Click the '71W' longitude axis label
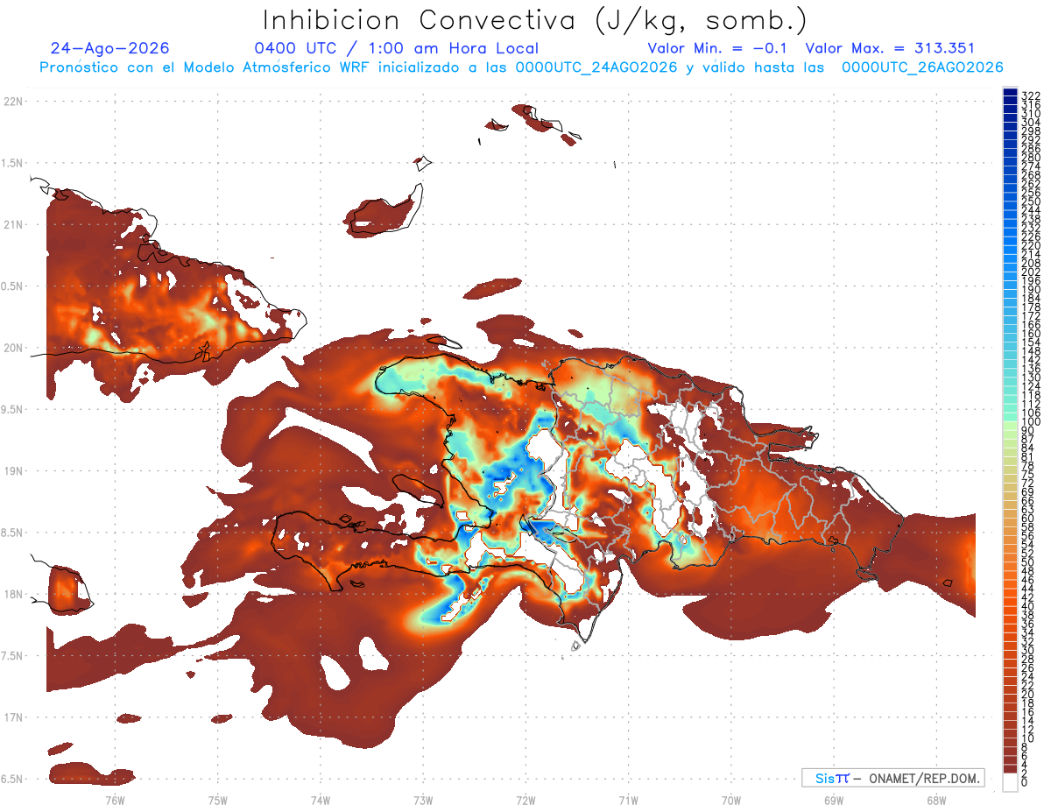 [628, 800]
